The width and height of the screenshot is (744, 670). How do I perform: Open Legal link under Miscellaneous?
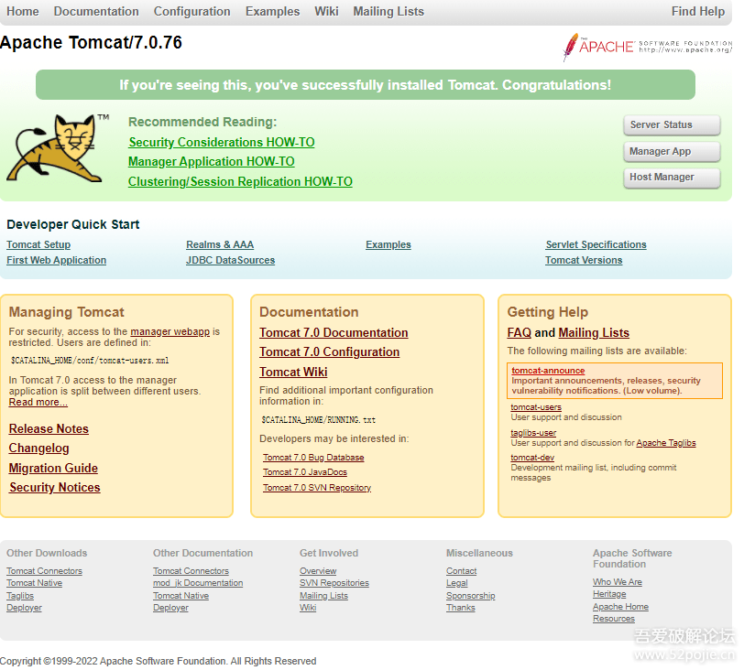pos(457,583)
